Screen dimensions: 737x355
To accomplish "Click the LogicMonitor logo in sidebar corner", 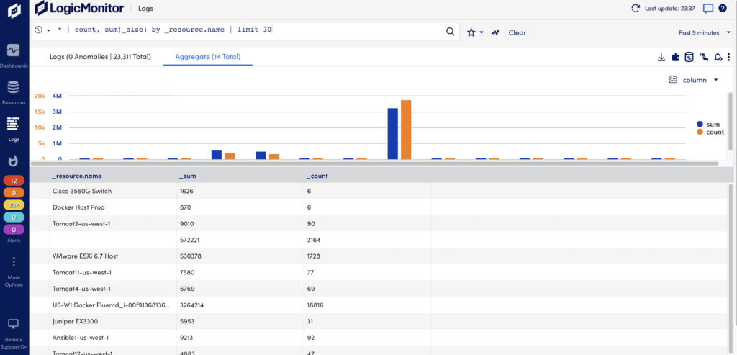I will pyautogui.click(x=14, y=10).
